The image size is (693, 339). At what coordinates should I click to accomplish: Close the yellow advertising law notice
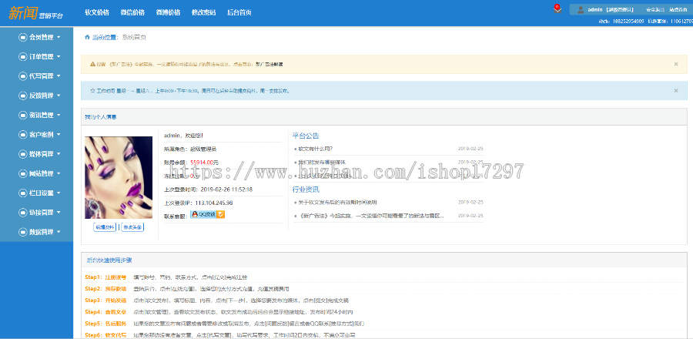[676, 64]
